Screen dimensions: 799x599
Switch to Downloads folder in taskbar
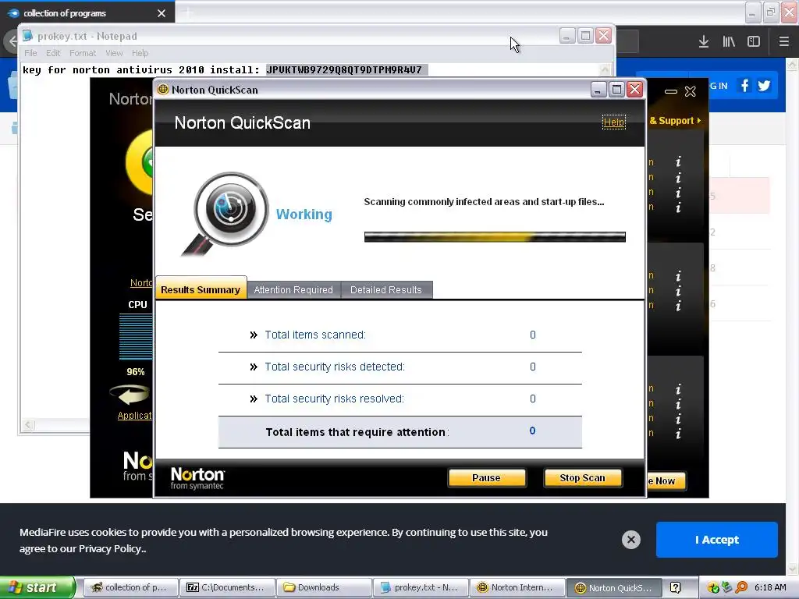point(324,587)
